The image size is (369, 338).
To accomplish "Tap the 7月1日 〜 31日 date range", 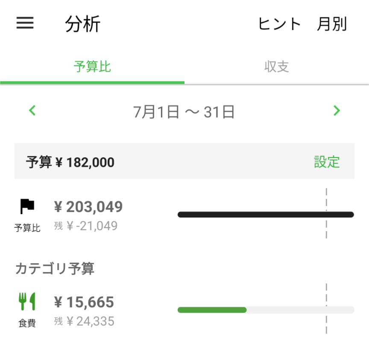I will [x=184, y=112].
